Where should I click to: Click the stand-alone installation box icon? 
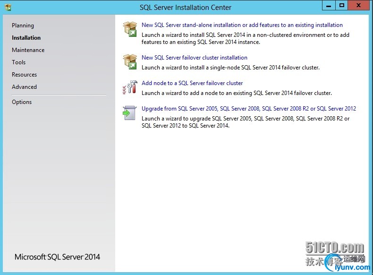point(130,29)
